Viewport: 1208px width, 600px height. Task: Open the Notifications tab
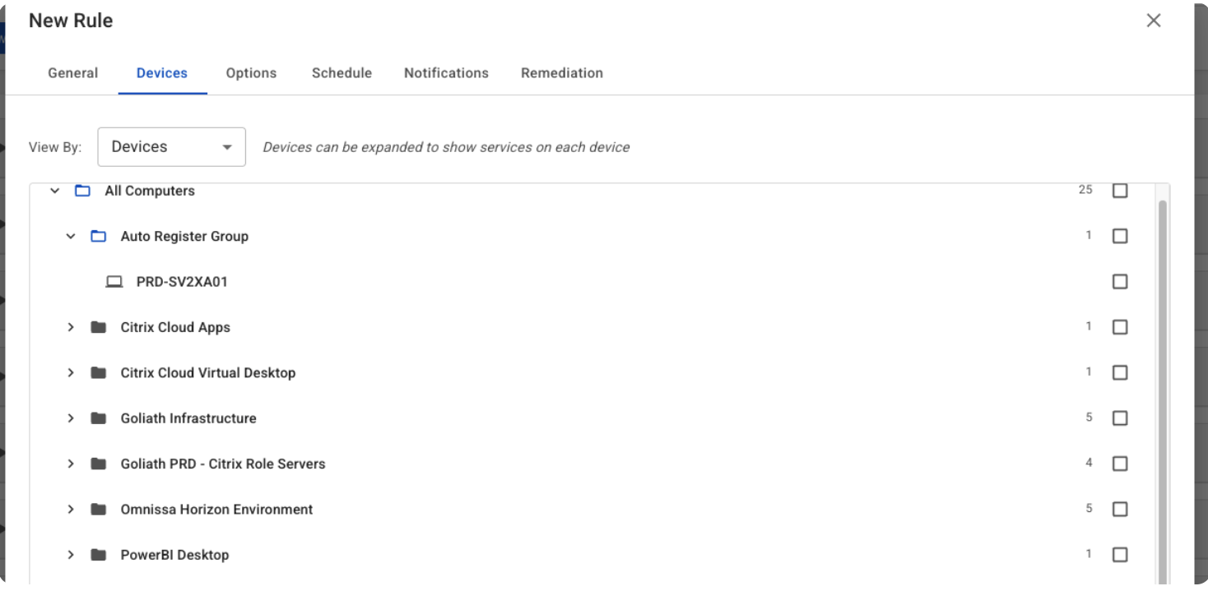[x=446, y=73]
